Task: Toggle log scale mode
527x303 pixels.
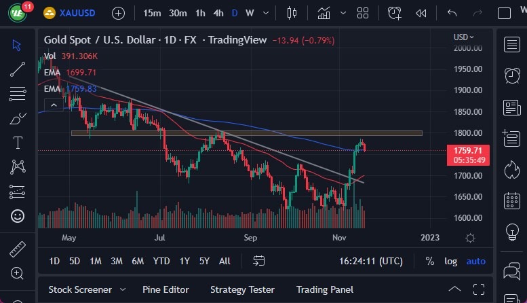Action: 450,261
